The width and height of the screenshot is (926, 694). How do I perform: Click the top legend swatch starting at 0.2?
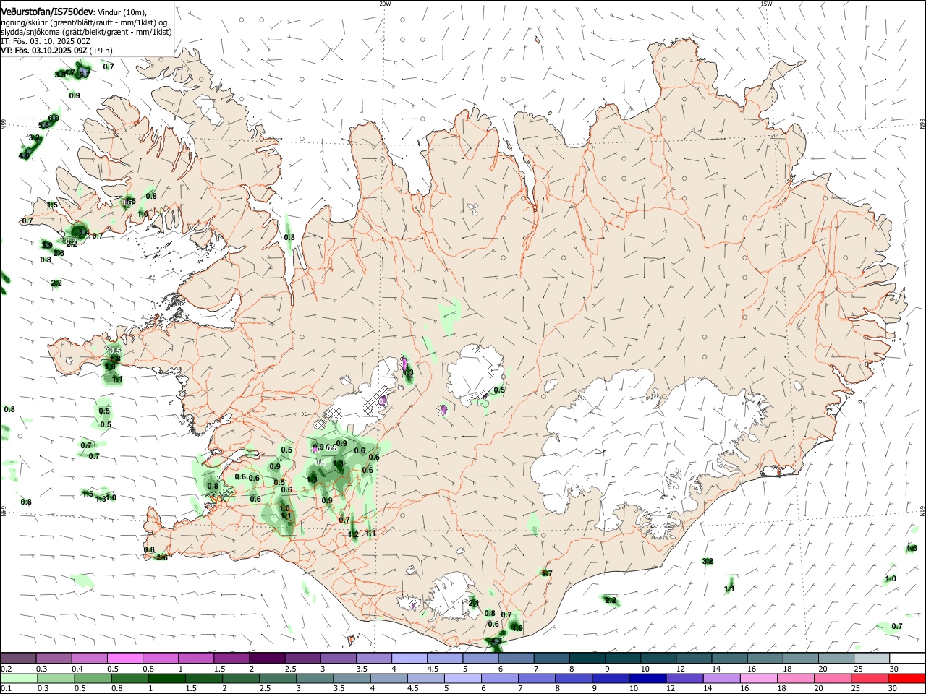coord(18,658)
